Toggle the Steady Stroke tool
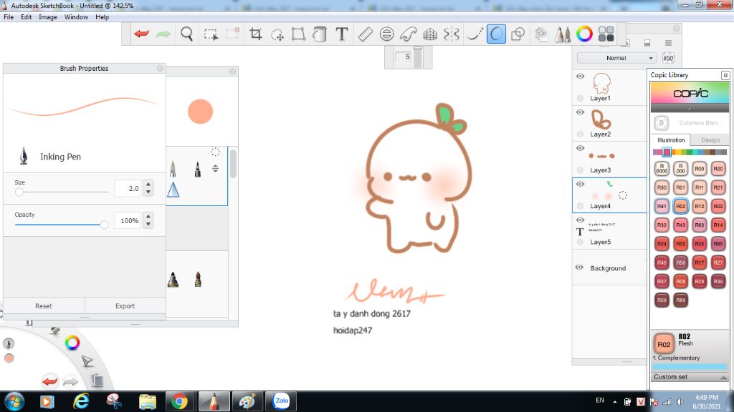 [x=475, y=34]
